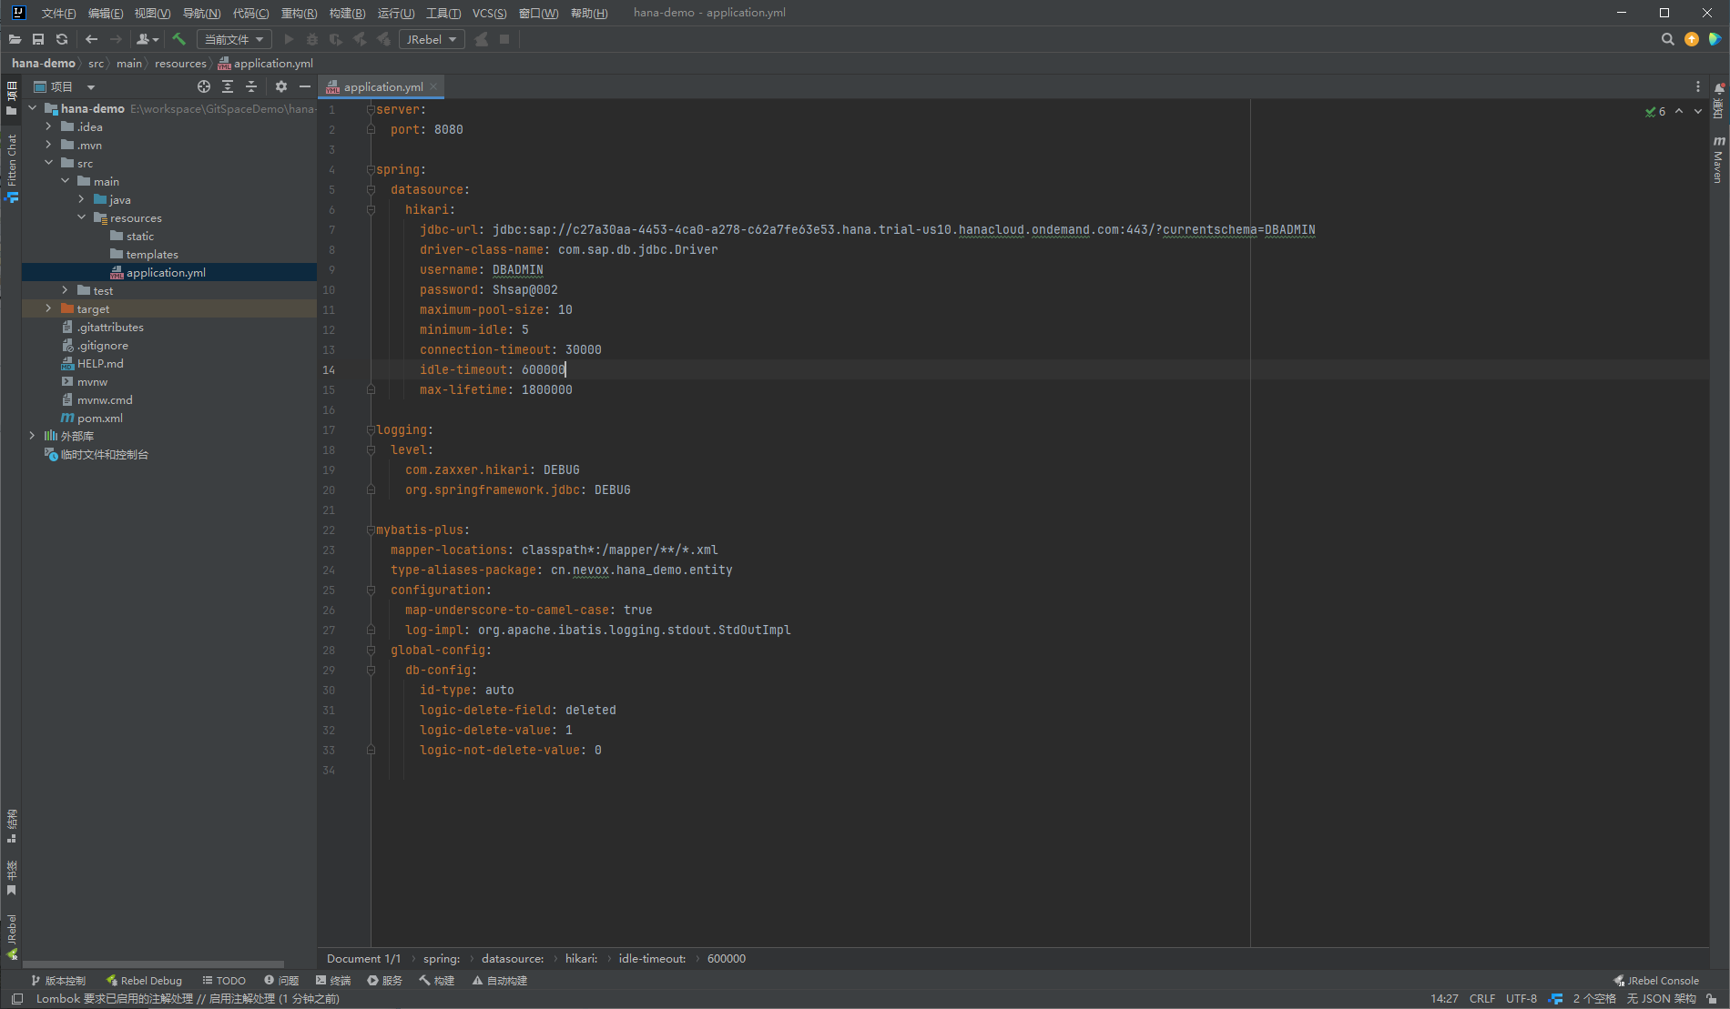The width and height of the screenshot is (1730, 1009).
Task: Open JRebel side panel
Action: tap(11, 936)
